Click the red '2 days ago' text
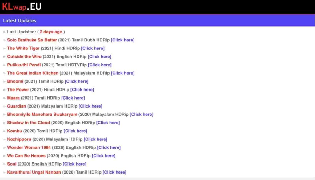The height and width of the screenshot is (180, 315). coord(51,32)
